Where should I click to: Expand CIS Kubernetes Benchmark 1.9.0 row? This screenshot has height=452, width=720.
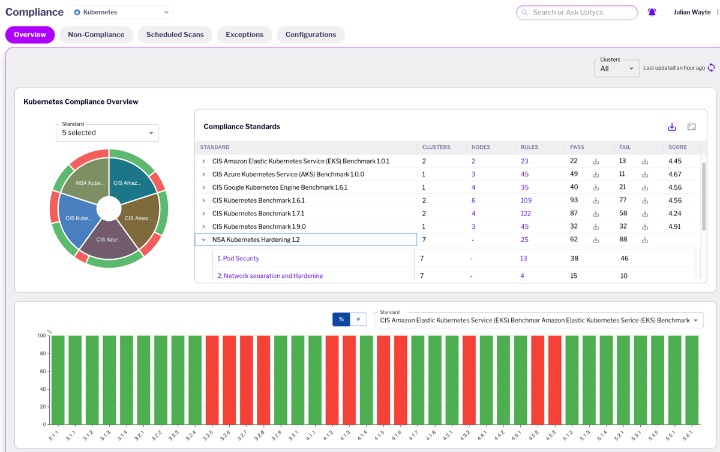[203, 227]
